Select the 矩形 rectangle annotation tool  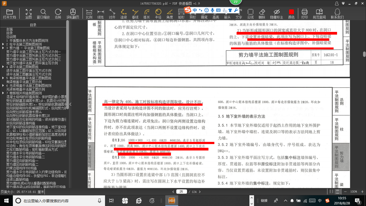tap(181, 14)
